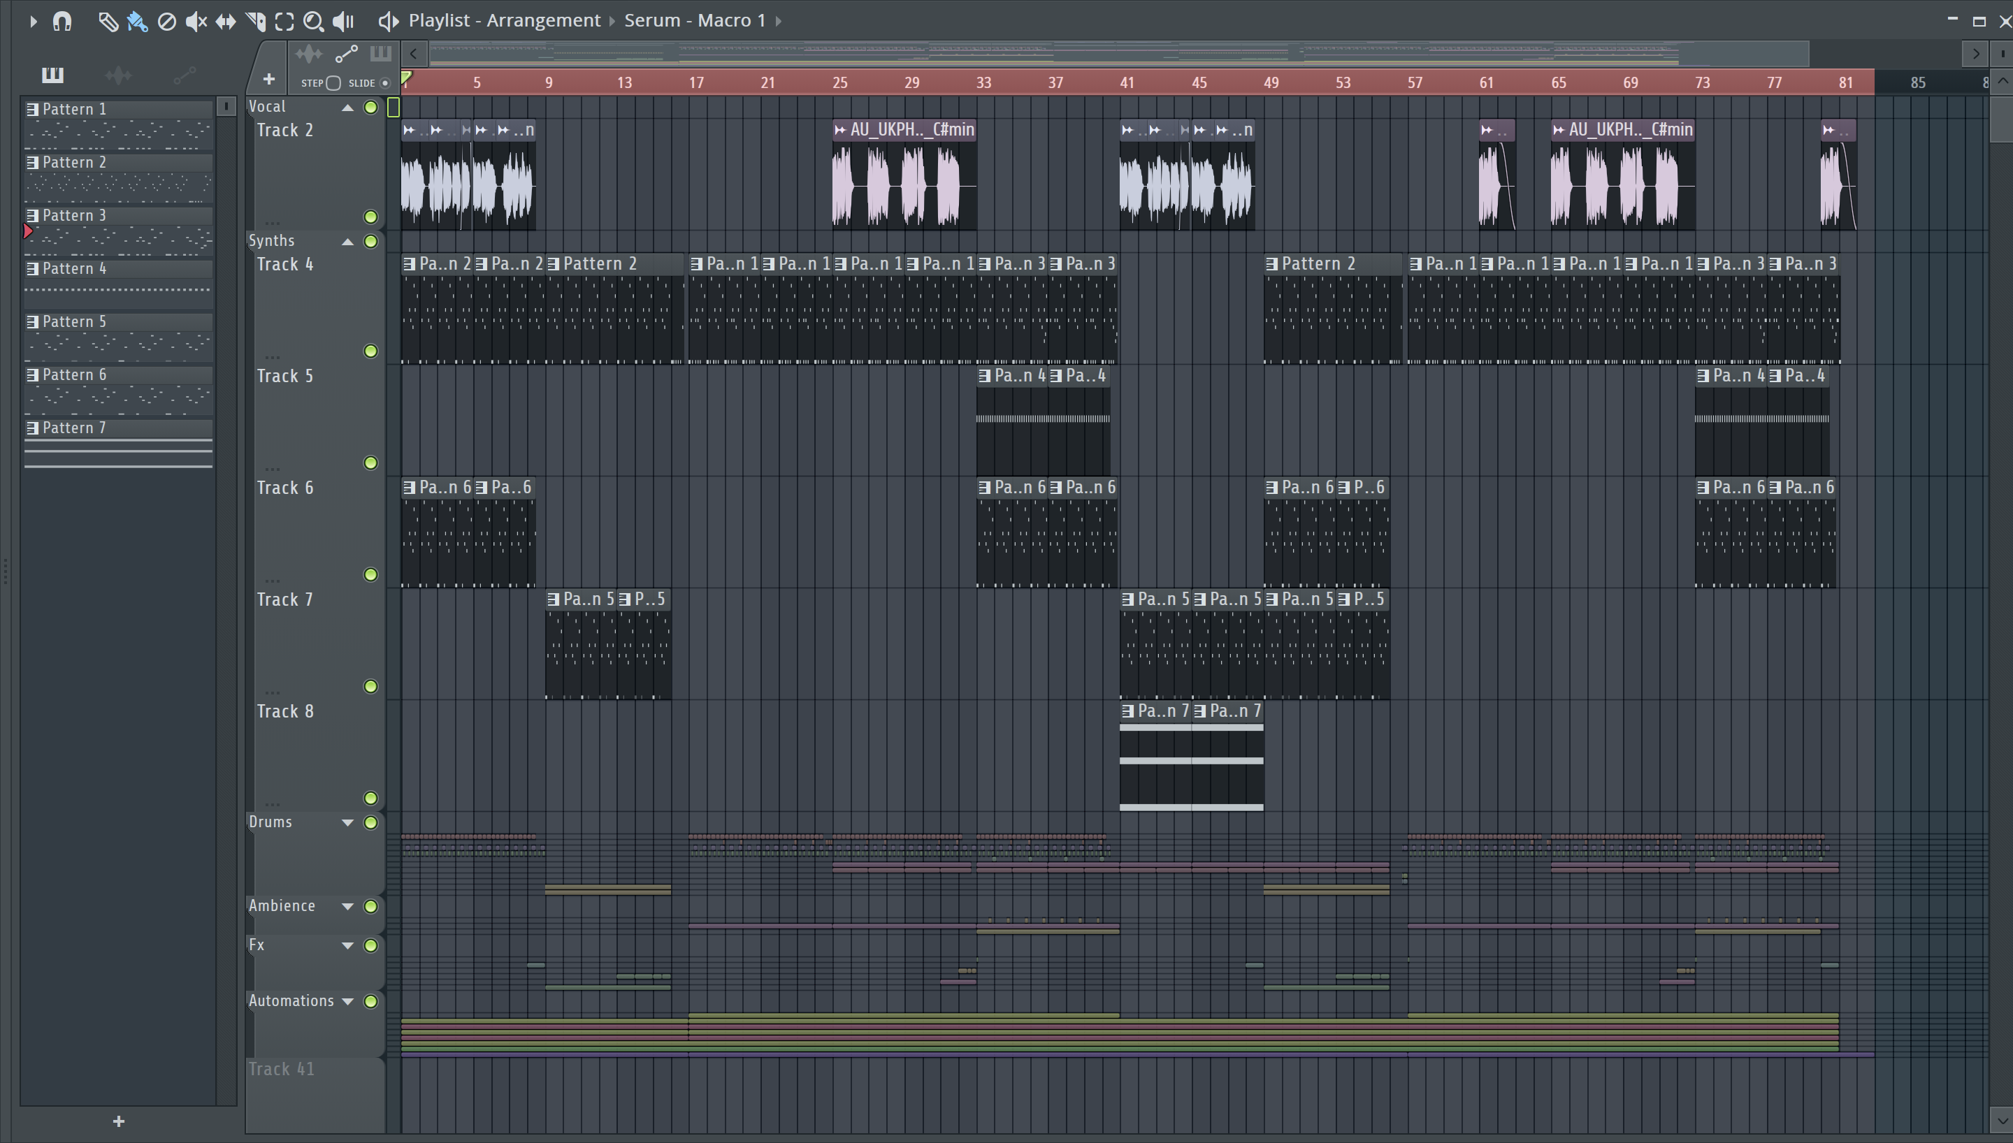
Task: Mute Track 6 using green LED
Action: click(x=370, y=574)
